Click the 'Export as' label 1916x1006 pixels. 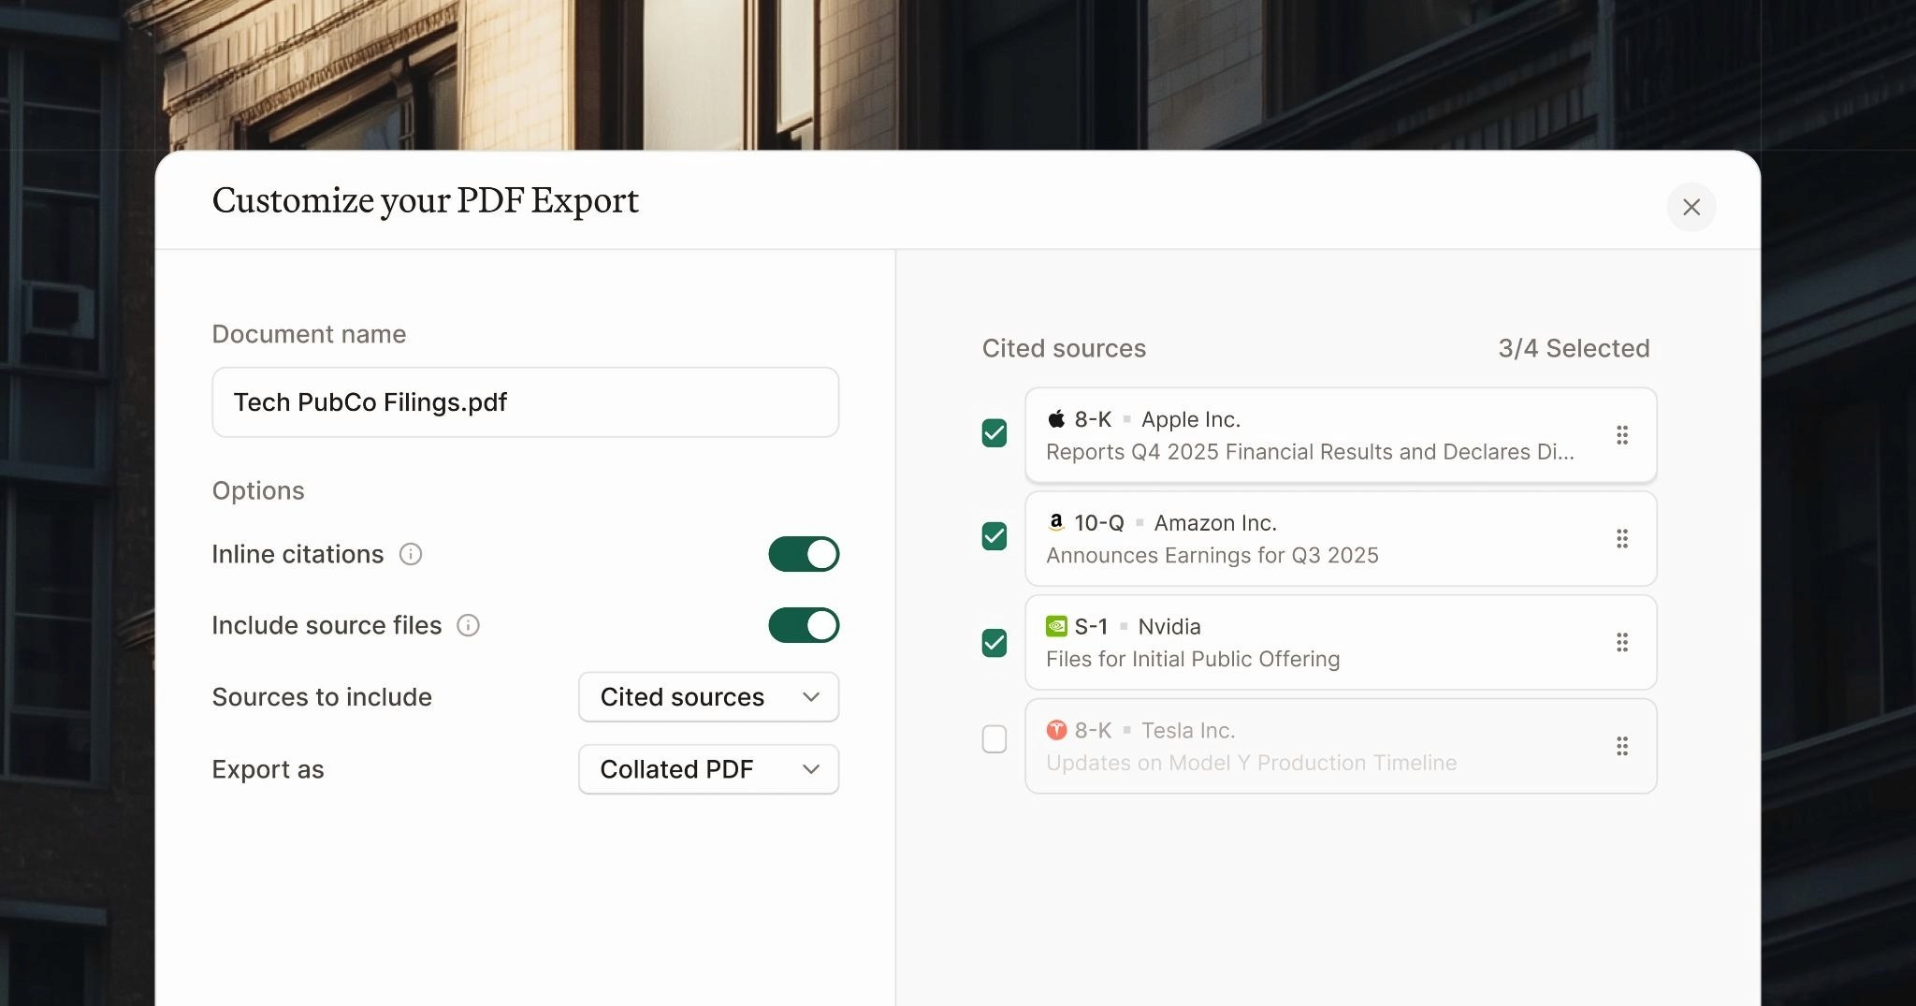pos(268,769)
